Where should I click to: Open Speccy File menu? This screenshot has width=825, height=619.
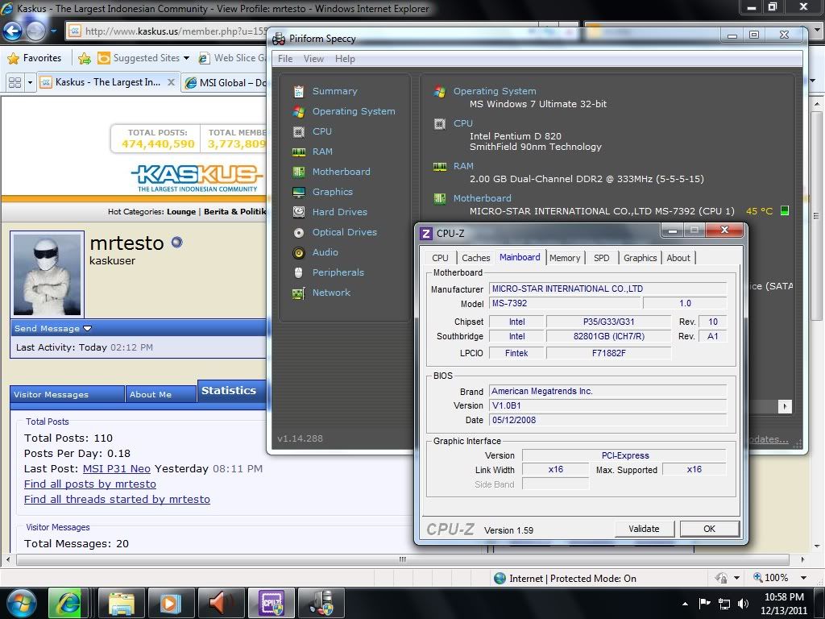tap(285, 59)
